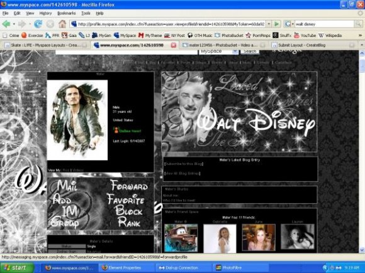The image size is (365, 273).
Task: Click the Forward navigation arrow
Action: 22,24
